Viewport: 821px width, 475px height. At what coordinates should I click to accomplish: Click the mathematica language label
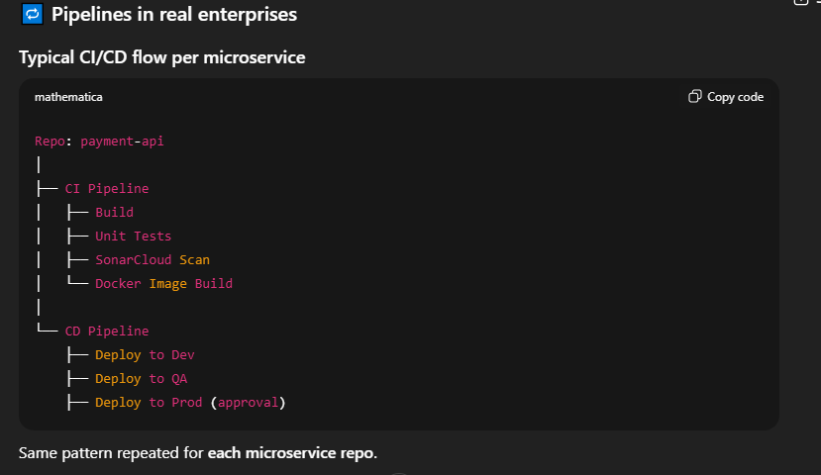coord(68,97)
